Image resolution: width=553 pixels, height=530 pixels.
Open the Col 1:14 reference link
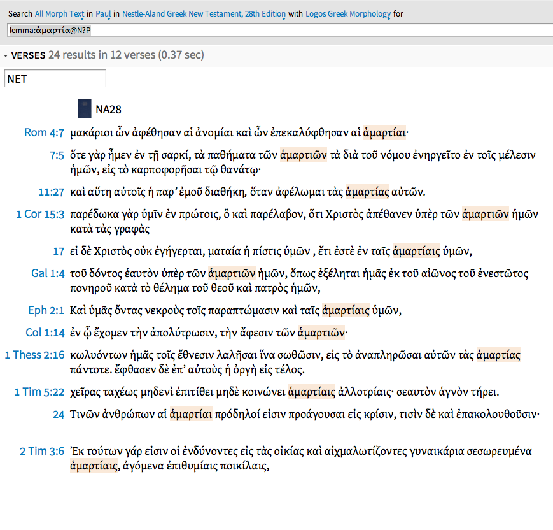click(x=45, y=333)
